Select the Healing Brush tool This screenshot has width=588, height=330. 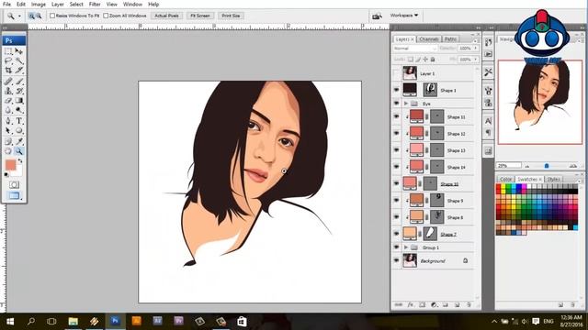click(8, 82)
